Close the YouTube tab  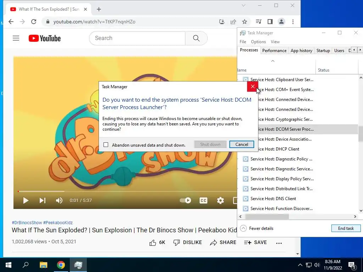(85, 9)
